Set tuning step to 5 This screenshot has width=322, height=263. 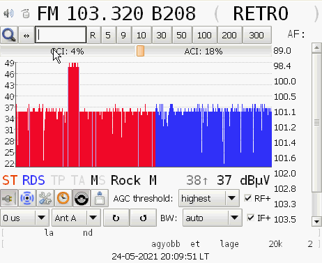[108, 35]
